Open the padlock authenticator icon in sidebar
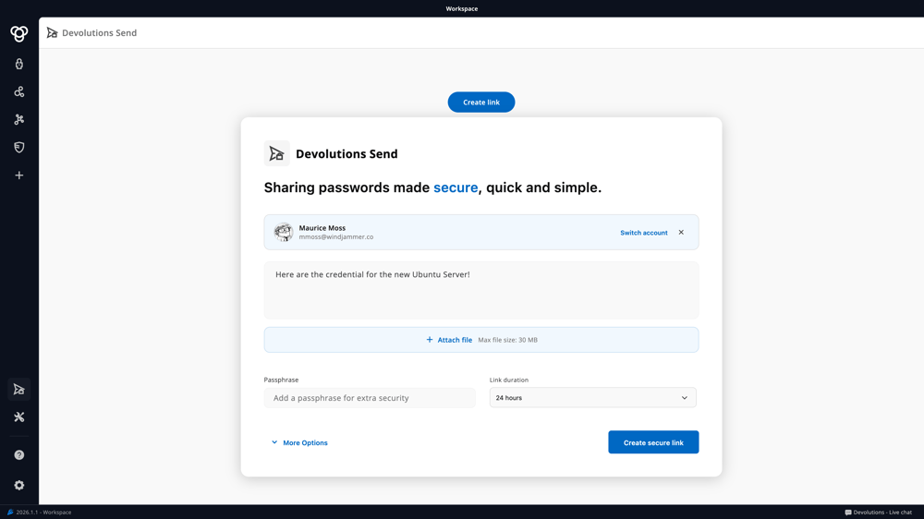The width and height of the screenshot is (924, 519). [18, 65]
